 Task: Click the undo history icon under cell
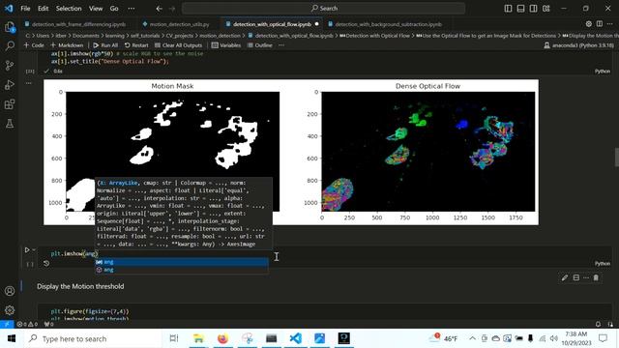click(46, 264)
